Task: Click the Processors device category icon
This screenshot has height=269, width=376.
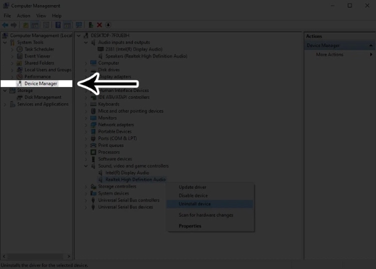Action: click(x=93, y=152)
